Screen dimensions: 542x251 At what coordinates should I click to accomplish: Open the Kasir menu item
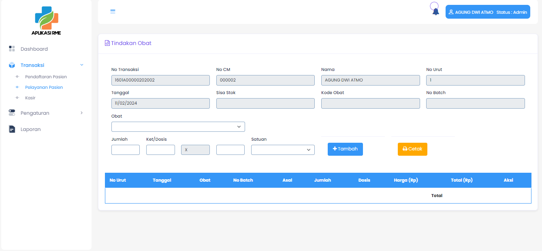coord(30,98)
